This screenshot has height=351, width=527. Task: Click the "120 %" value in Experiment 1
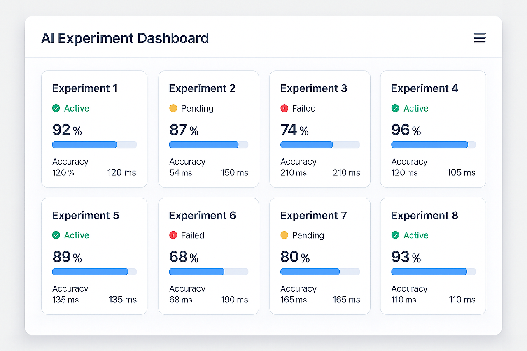[x=63, y=173]
